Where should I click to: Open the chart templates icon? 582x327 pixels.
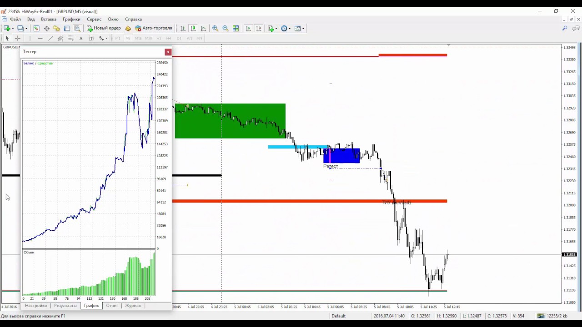[297, 28]
